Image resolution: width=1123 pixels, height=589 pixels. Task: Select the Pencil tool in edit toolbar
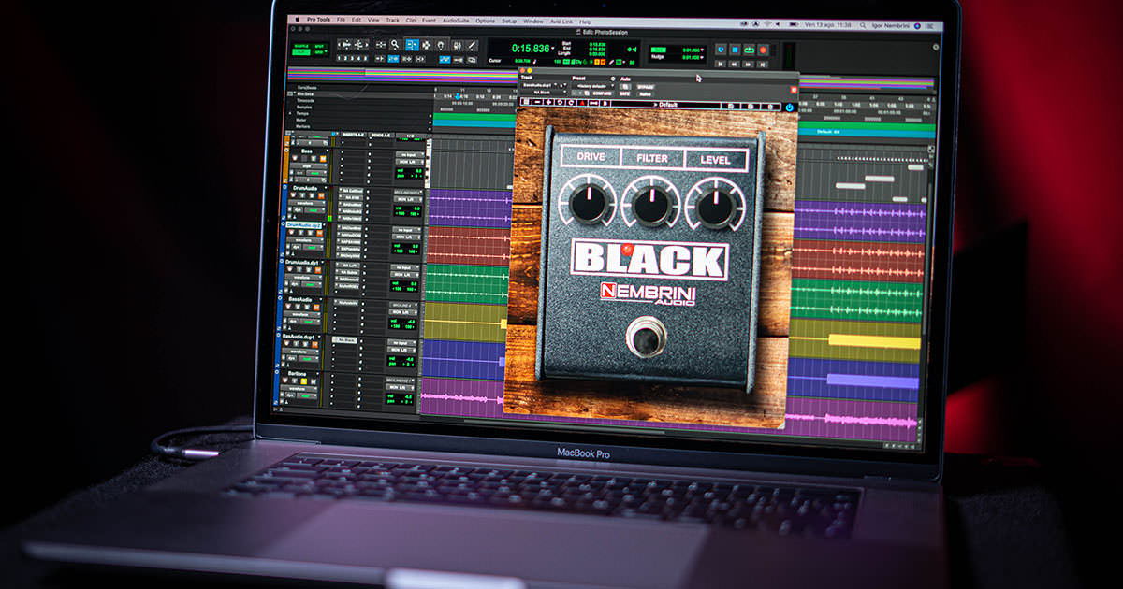[472, 45]
